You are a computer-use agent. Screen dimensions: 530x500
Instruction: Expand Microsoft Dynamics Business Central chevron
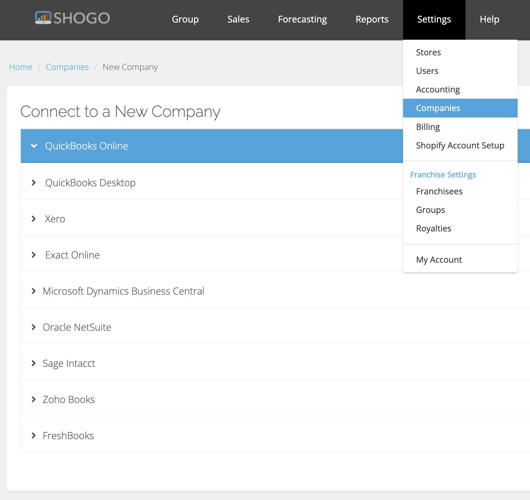click(34, 291)
